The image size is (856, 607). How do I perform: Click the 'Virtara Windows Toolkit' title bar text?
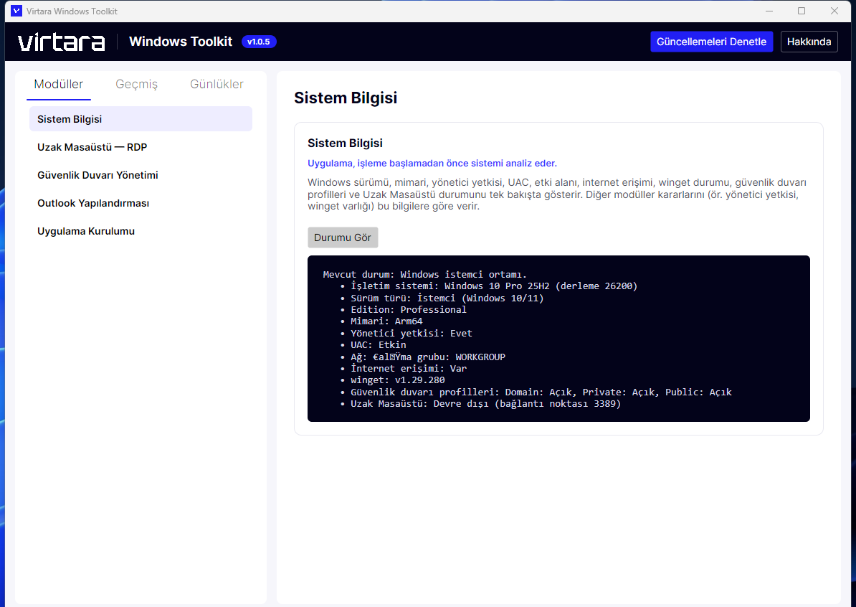(x=72, y=11)
